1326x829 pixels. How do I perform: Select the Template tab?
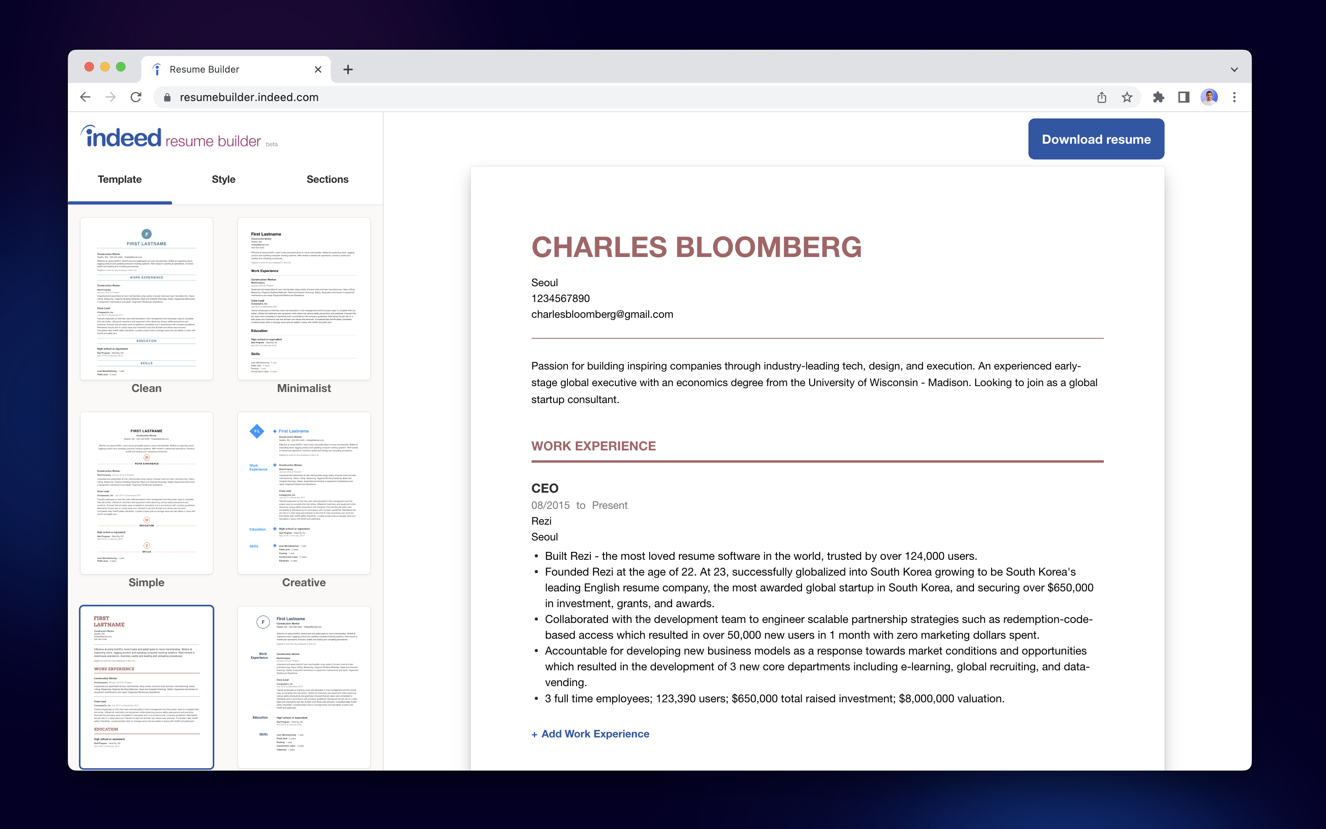[120, 179]
